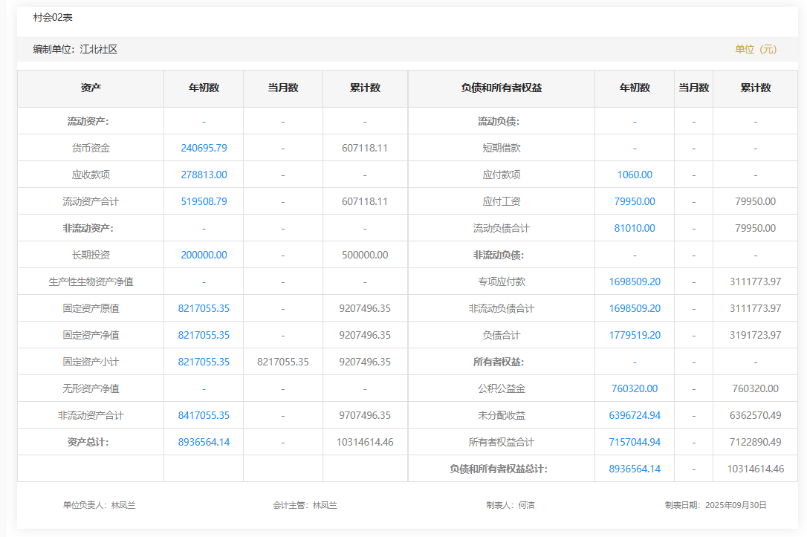Click 固定资产小计 current month cell

point(283,362)
